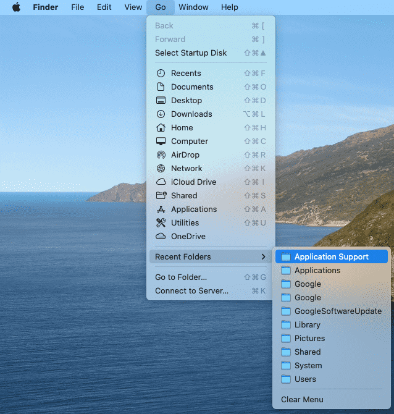Open the File menu
394x414 pixels.
(78, 7)
